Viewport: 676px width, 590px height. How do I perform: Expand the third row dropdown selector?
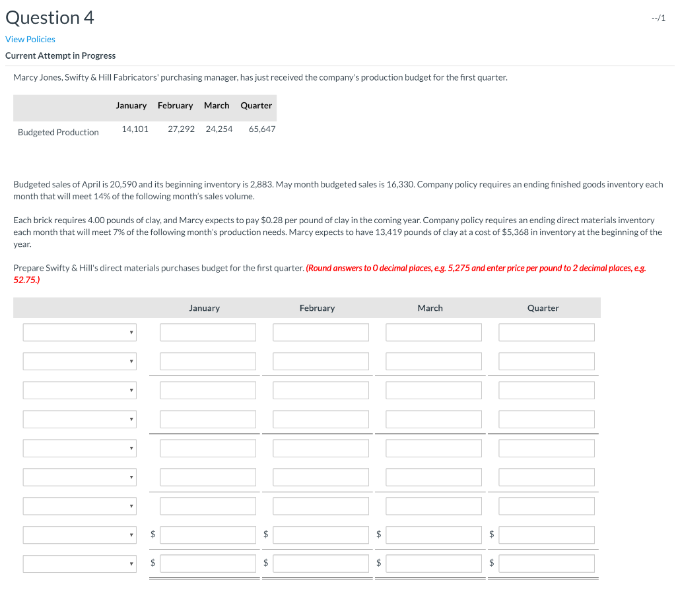point(79,390)
